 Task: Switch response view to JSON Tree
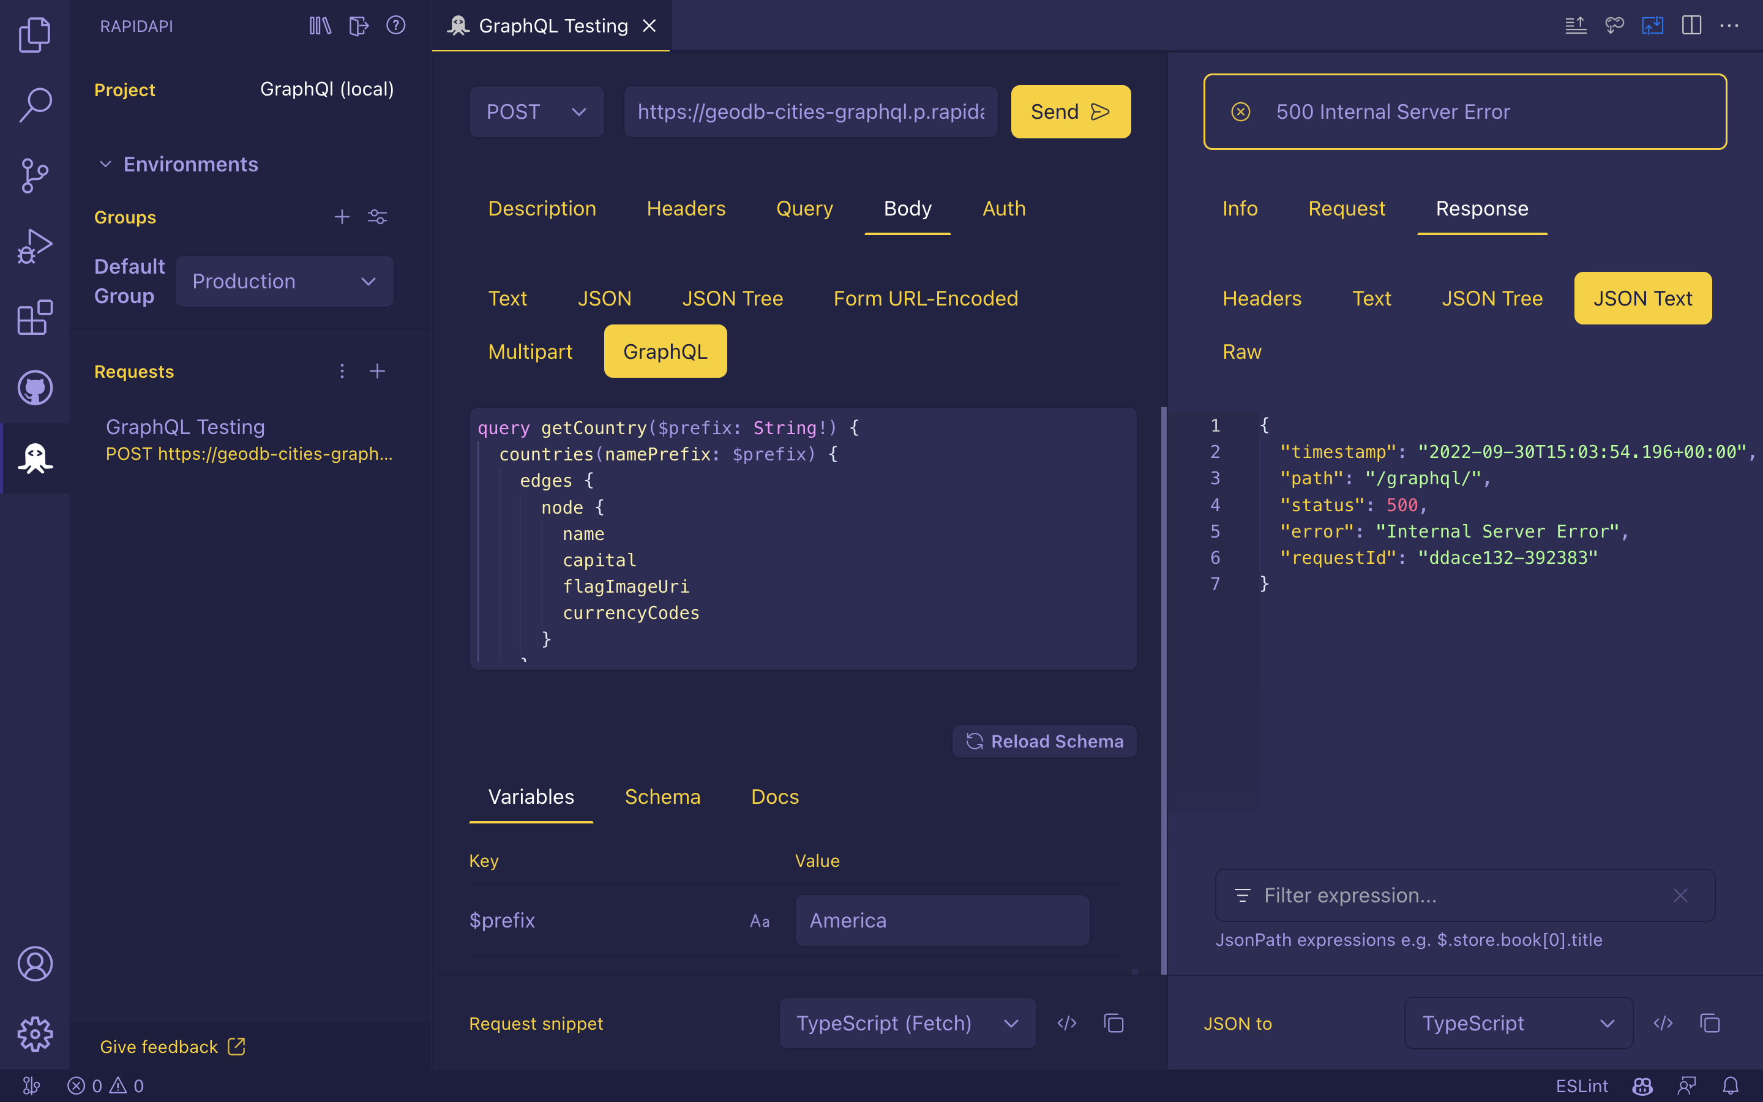[x=1491, y=298]
